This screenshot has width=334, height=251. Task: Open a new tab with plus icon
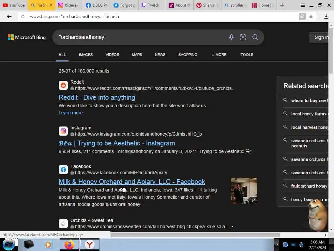[282, 5]
